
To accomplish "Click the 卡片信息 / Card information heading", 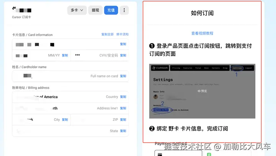I will click(x=32, y=35).
